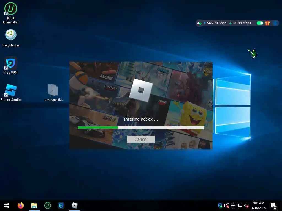Click the 'Installing Roblox ...' status text

(141, 119)
